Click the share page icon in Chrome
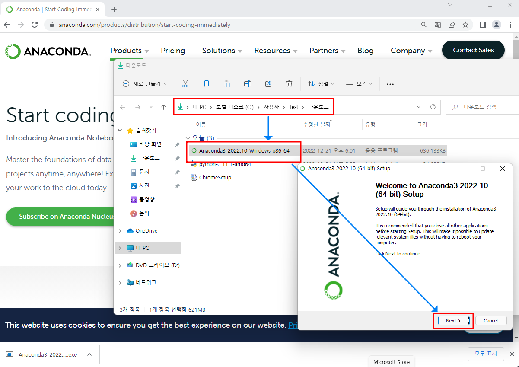This screenshot has width=519, height=367. point(452,25)
